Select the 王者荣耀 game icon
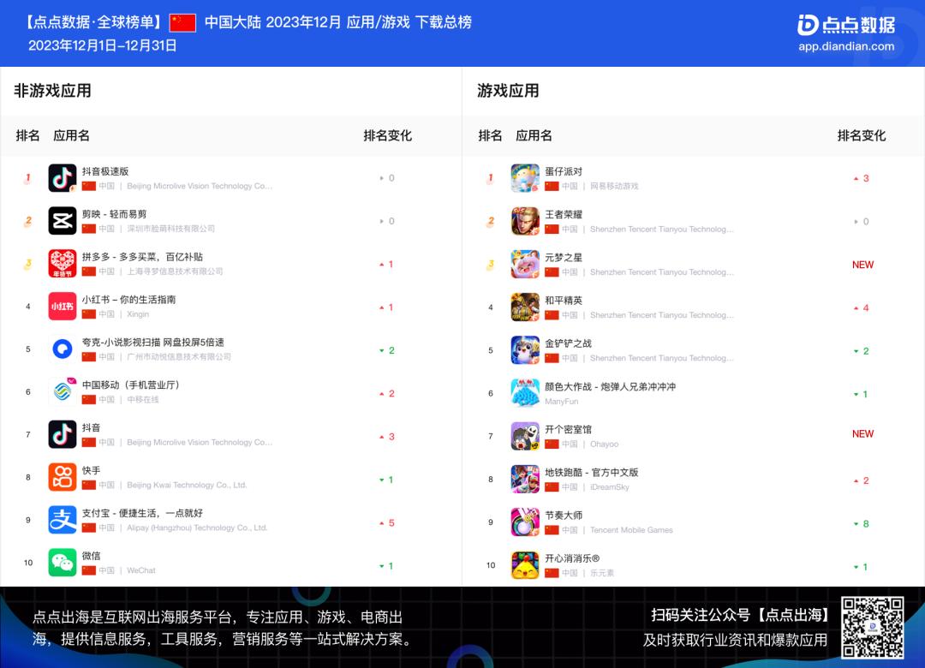Screen dimensions: 925x668 pyautogui.click(x=524, y=221)
